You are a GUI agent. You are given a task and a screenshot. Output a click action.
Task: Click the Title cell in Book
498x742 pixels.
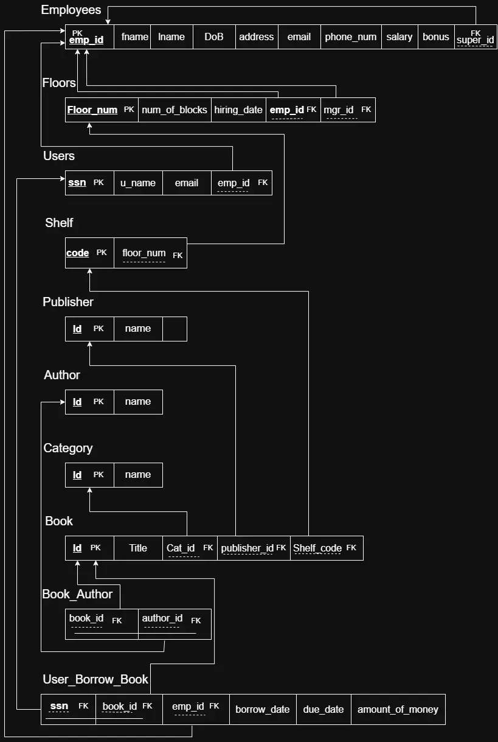138,548
